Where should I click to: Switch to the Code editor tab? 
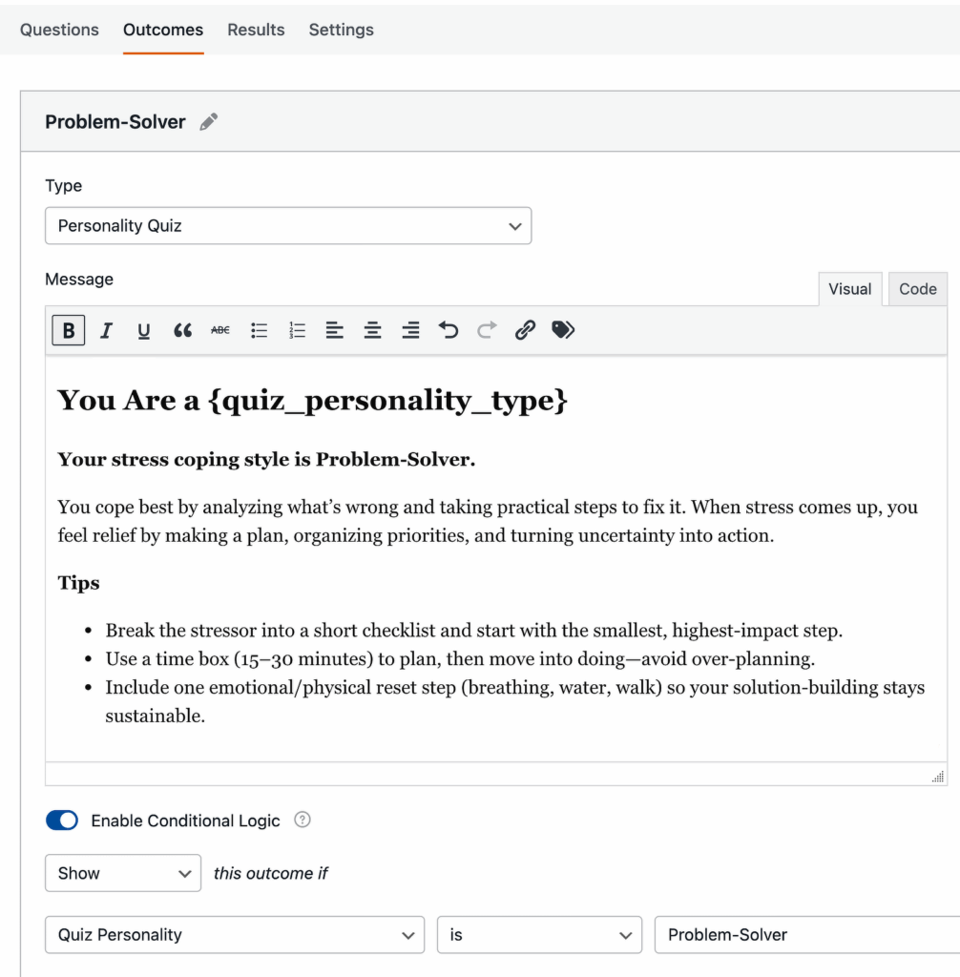coord(917,289)
